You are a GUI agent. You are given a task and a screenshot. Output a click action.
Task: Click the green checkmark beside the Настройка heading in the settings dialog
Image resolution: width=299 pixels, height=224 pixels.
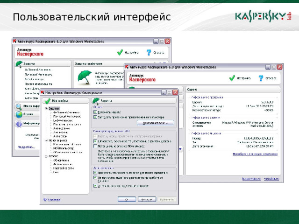point(47,101)
